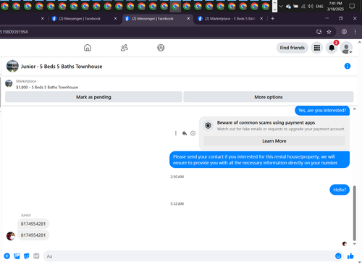The image size is (362, 265).
Task: Open conversation information icon
Action: (x=348, y=66)
